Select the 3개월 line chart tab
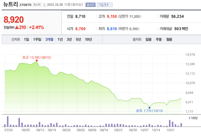201x136 pixels. click(x=49, y=40)
